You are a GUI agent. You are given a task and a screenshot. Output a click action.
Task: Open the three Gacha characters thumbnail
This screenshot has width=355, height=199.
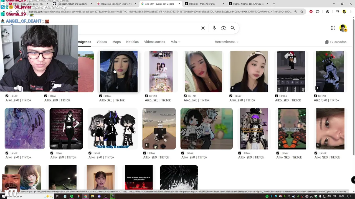point(112,129)
